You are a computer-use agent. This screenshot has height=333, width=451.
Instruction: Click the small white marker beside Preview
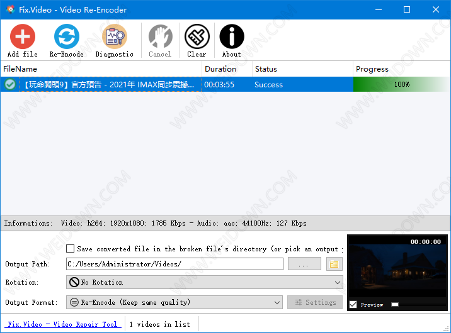pyautogui.click(x=395, y=304)
